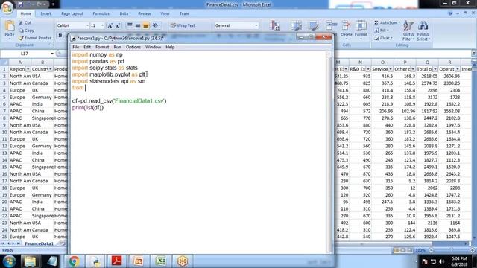This screenshot has width=477, height=268.
Task: Open the Clear options
Action: pyautogui.click(x=383, y=38)
